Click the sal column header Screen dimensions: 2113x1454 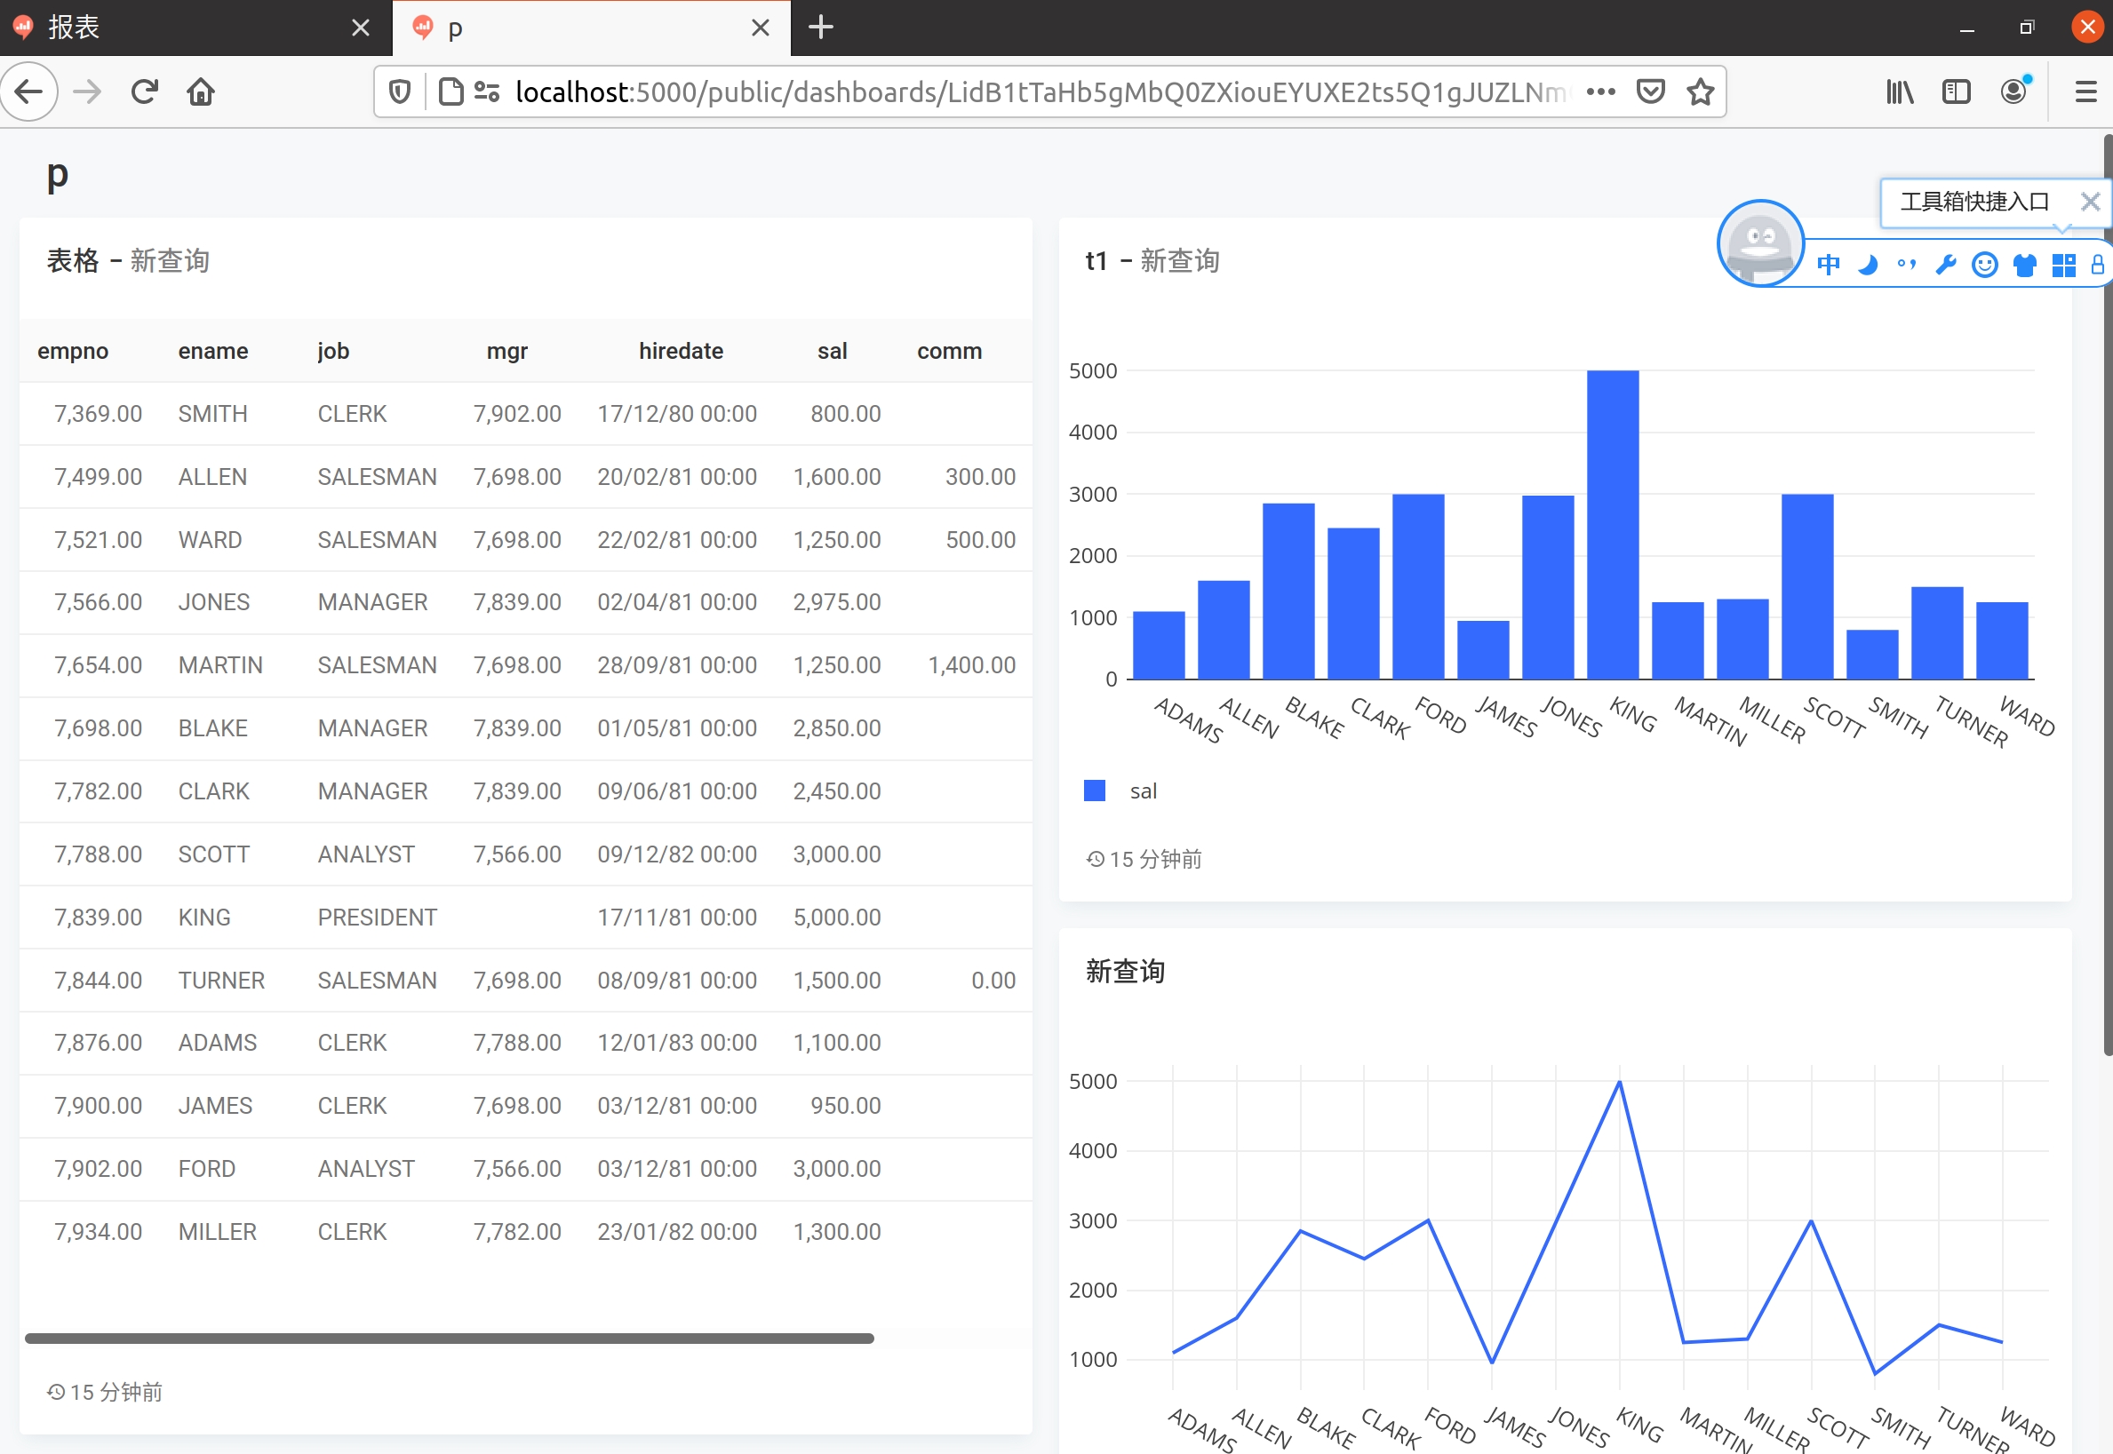(832, 351)
